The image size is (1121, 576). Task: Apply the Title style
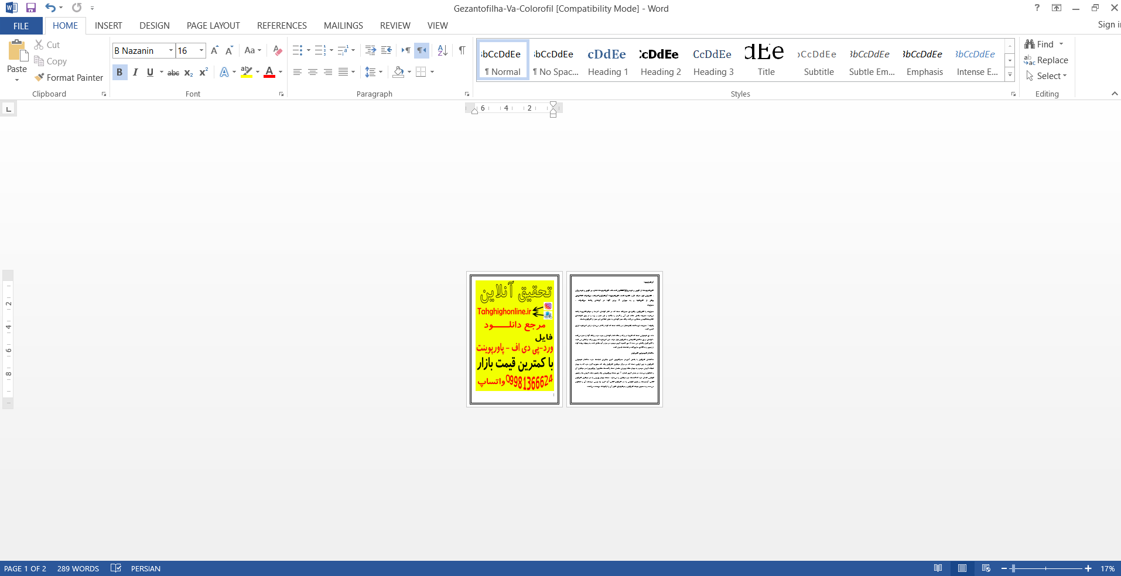[765, 61]
